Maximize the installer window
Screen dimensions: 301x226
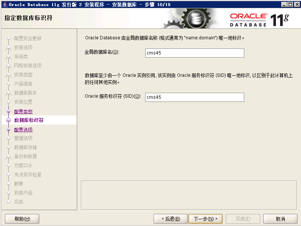(290, 4)
